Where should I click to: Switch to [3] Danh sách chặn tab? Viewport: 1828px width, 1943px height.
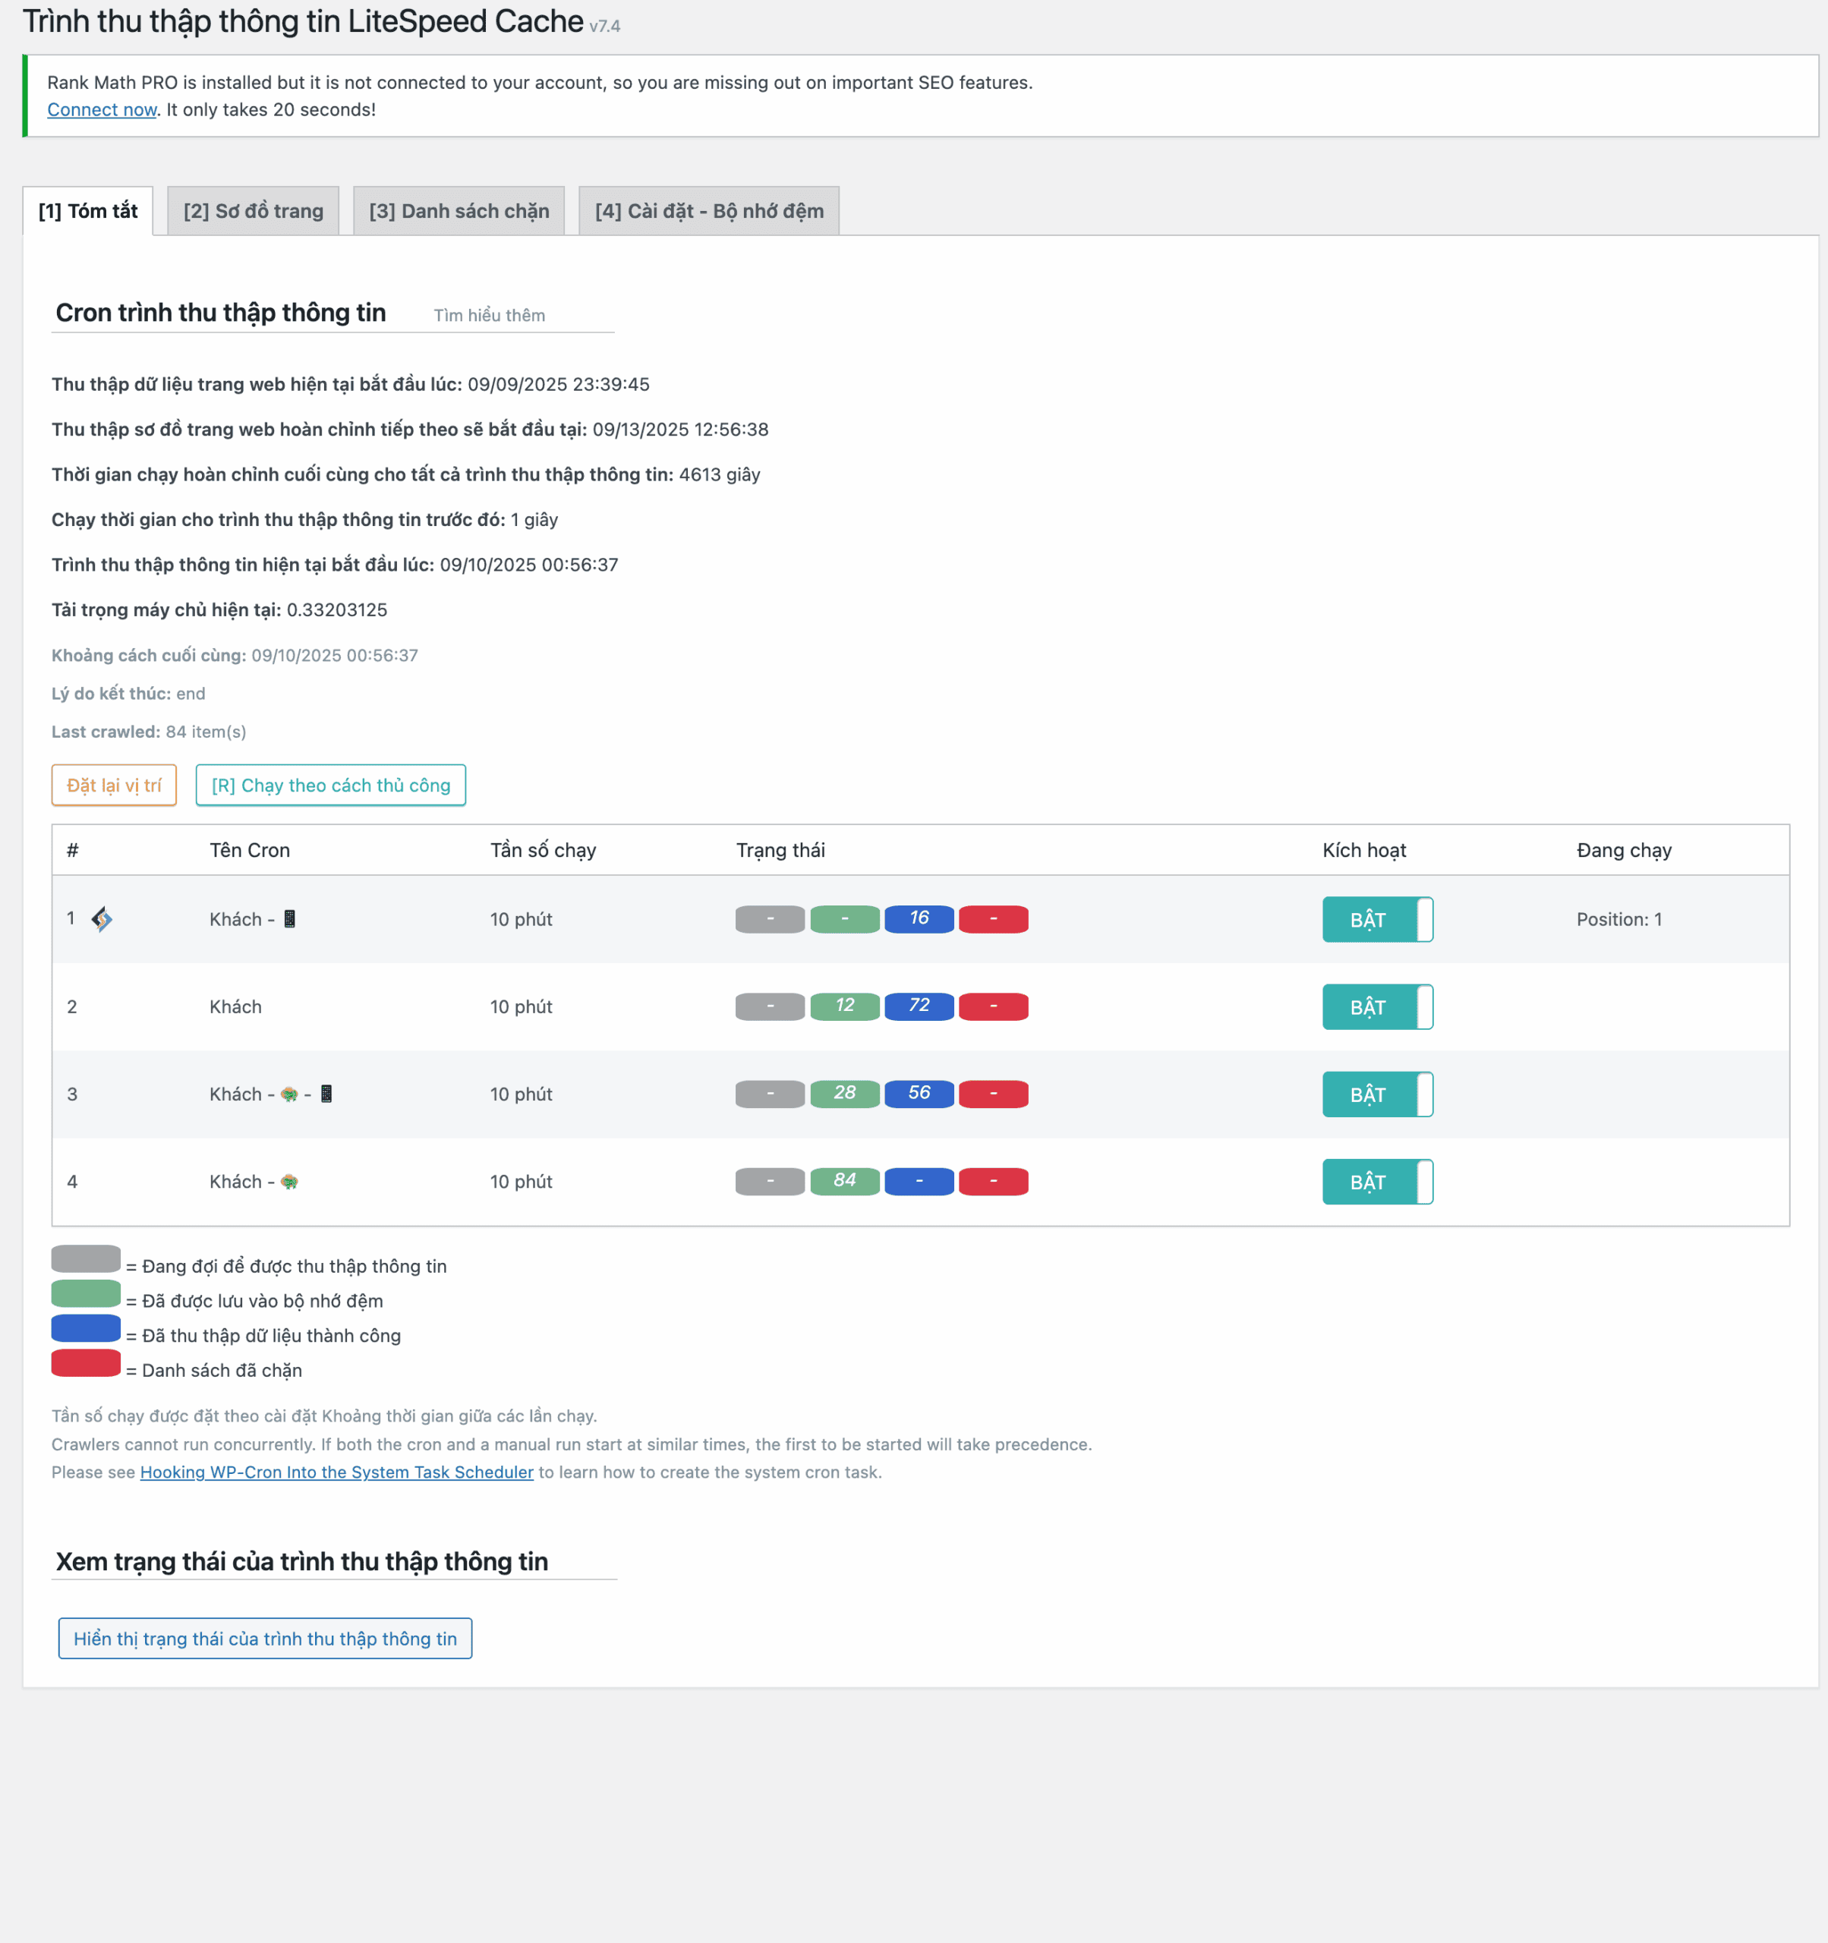(459, 211)
